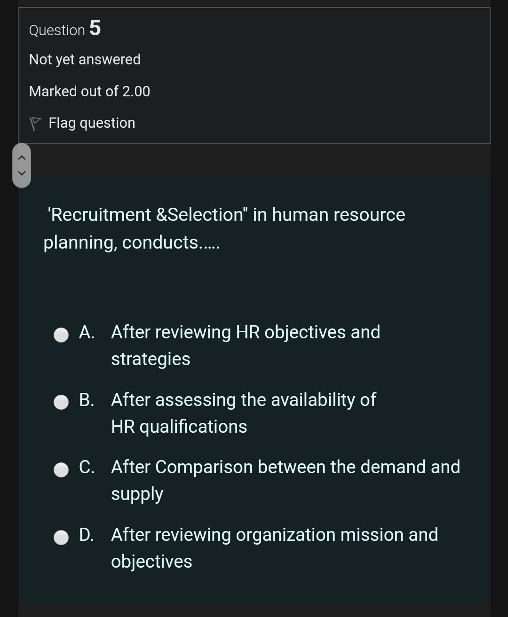Select answer option C radio button

click(61, 469)
